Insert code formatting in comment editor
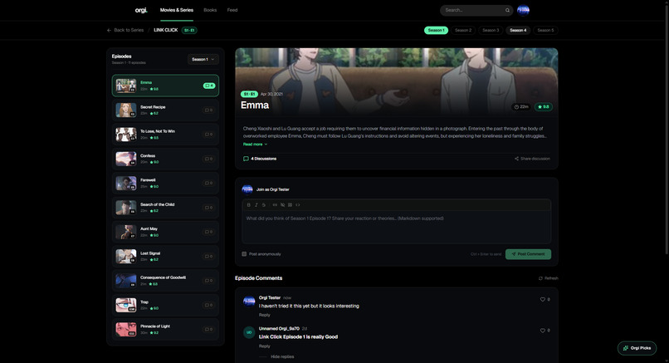Viewport: 669px width, 363px height. (x=298, y=205)
